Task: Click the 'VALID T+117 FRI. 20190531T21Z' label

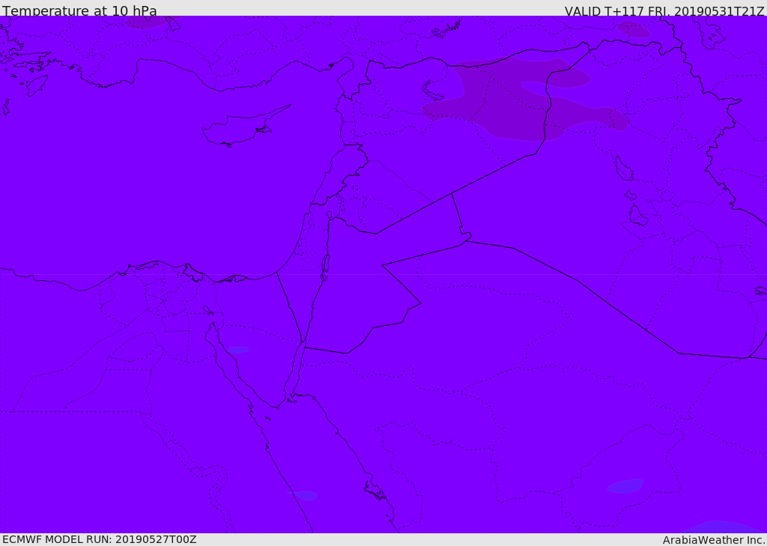Action: click(x=665, y=10)
